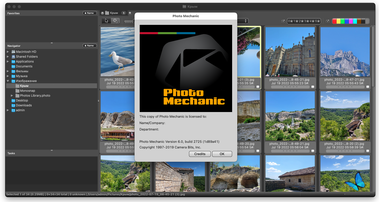Screen dimensions: 379x202
Task: Tag photo ending 8-45-21 (3).jpg
Action: click(x=258, y=87)
